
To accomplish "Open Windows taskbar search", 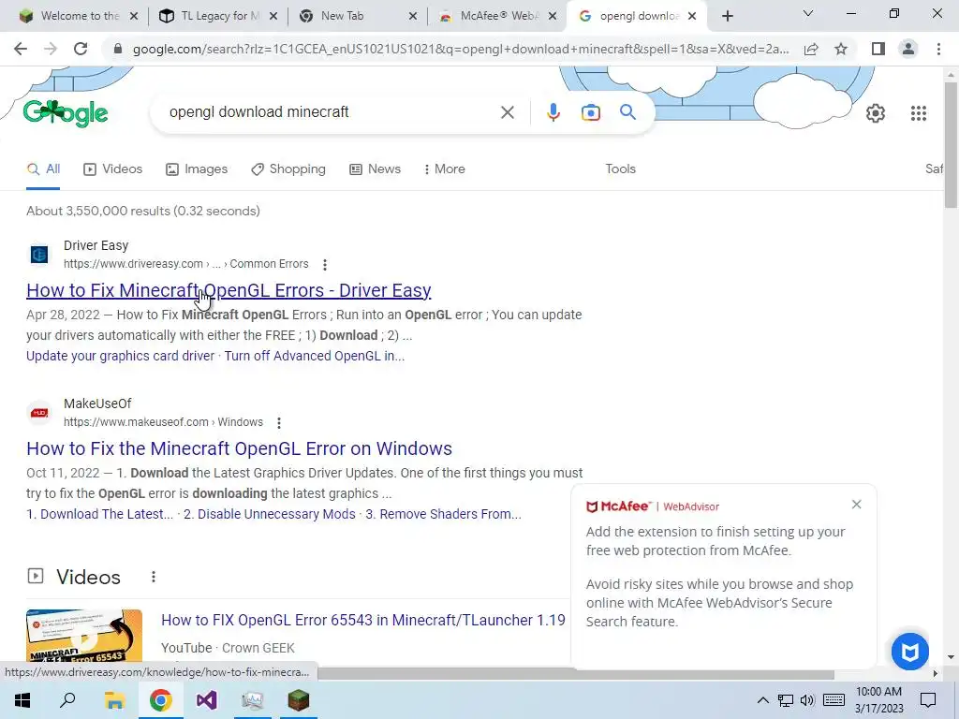I will 67,700.
